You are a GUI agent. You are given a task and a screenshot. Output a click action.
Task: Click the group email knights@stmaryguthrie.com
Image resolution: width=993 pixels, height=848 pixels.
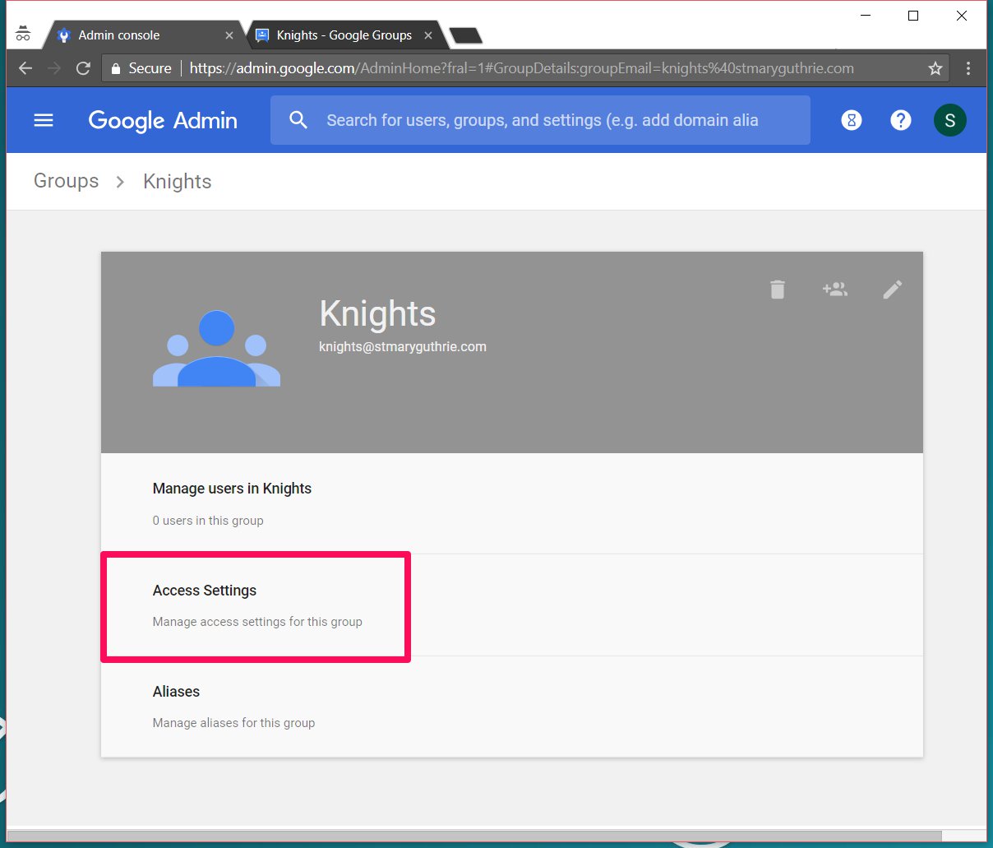pyautogui.click(x=403, y=347)
